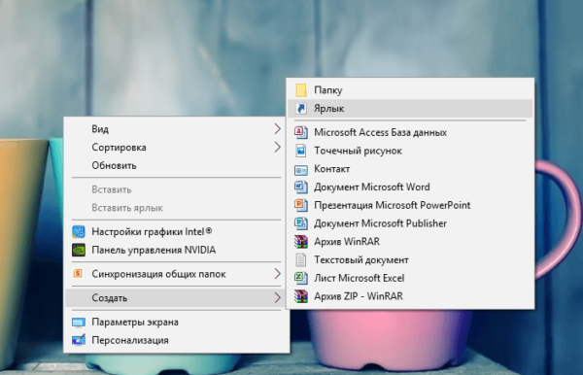Click the text document page icon
Screen dimensions: 583x375
tap(301, 259)
